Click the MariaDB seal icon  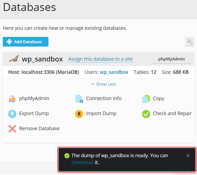pyautogui.click(x=13, y=59)
